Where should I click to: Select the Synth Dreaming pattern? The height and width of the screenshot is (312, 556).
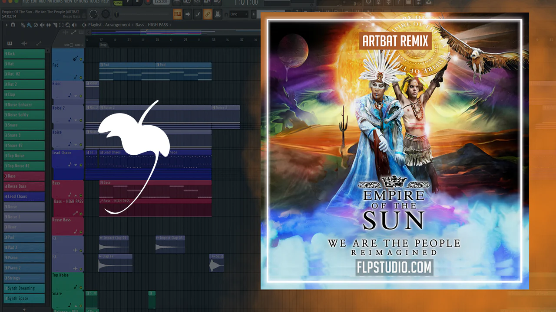pyautogui.click(x=24, y=288)
